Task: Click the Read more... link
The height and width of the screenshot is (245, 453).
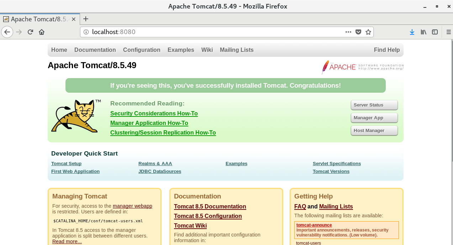Action: (x=67, y=241)
